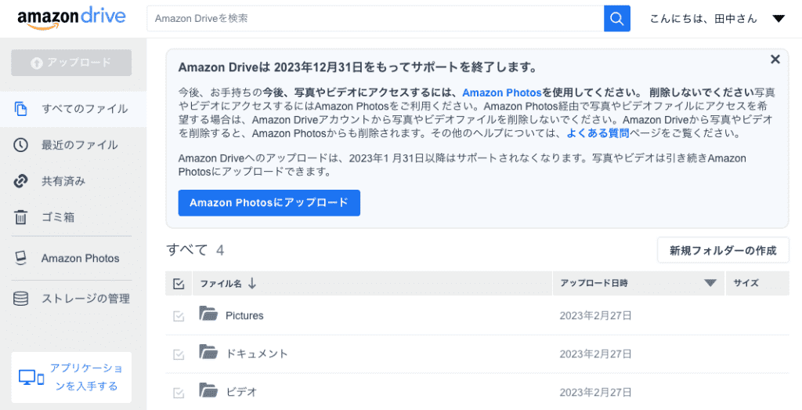The width and height of the screenshot is (802, 410).
Task: Click the すべて 4 count heading
Action: pos(195,250)
